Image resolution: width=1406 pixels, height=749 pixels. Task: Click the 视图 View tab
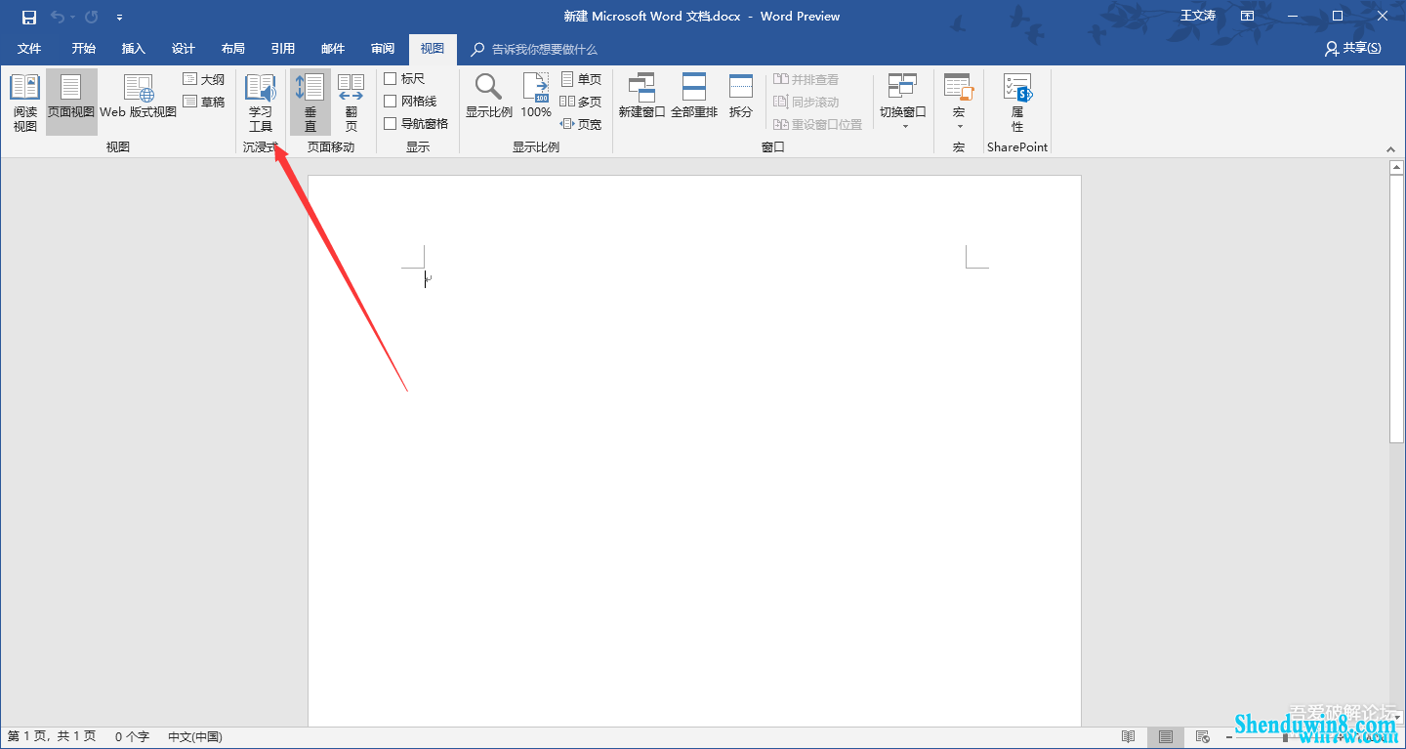(x=433, y=49)
